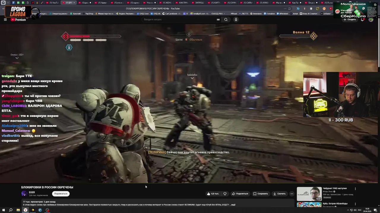Open the ОРД VK bookmark
Screen dimensions: 380x213
[156, 14]
